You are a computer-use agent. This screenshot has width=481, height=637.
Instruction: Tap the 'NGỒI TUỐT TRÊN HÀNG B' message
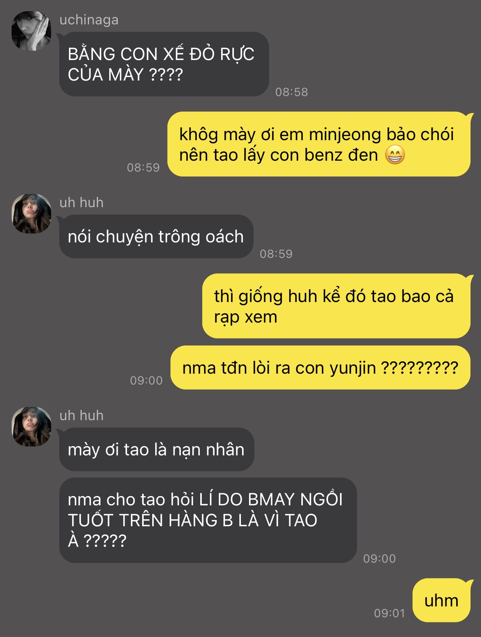[208, 520]
